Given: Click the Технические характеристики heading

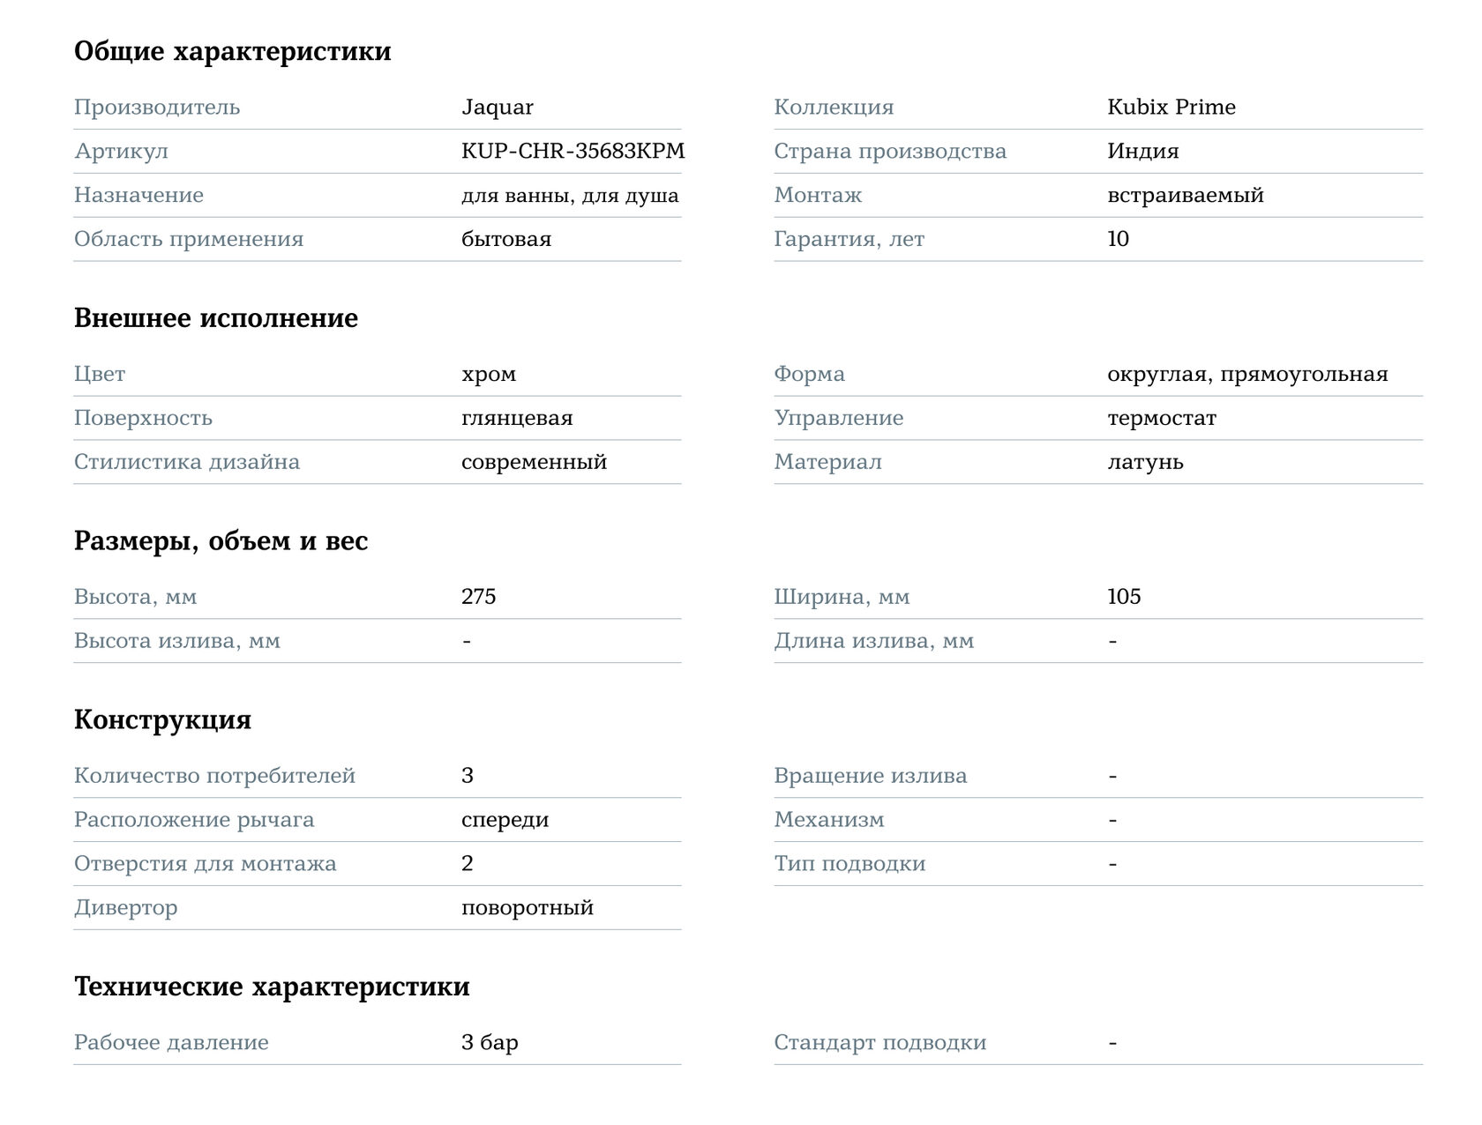Looking at the screenshot, I should (x=272, y=987).
